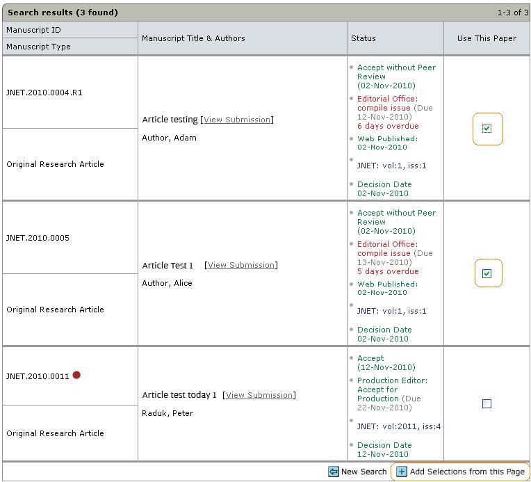Click the red dot beside JNET.2010.0011

[x=76, y=375]
